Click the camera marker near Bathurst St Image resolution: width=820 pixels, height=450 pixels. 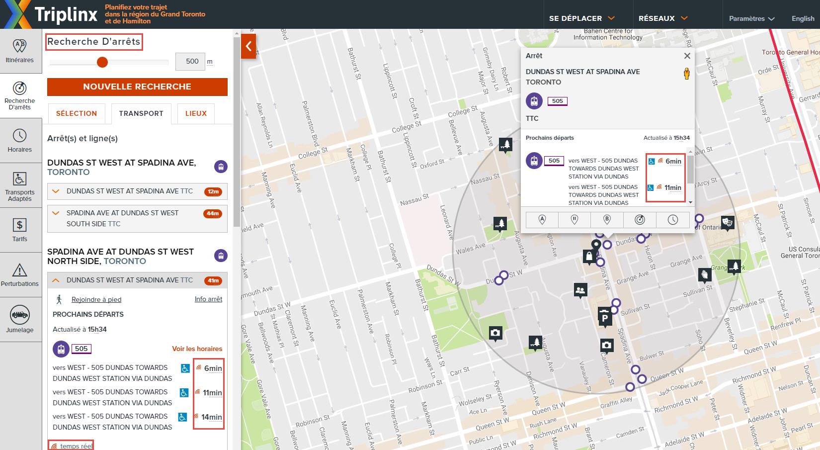click(495, 333)
